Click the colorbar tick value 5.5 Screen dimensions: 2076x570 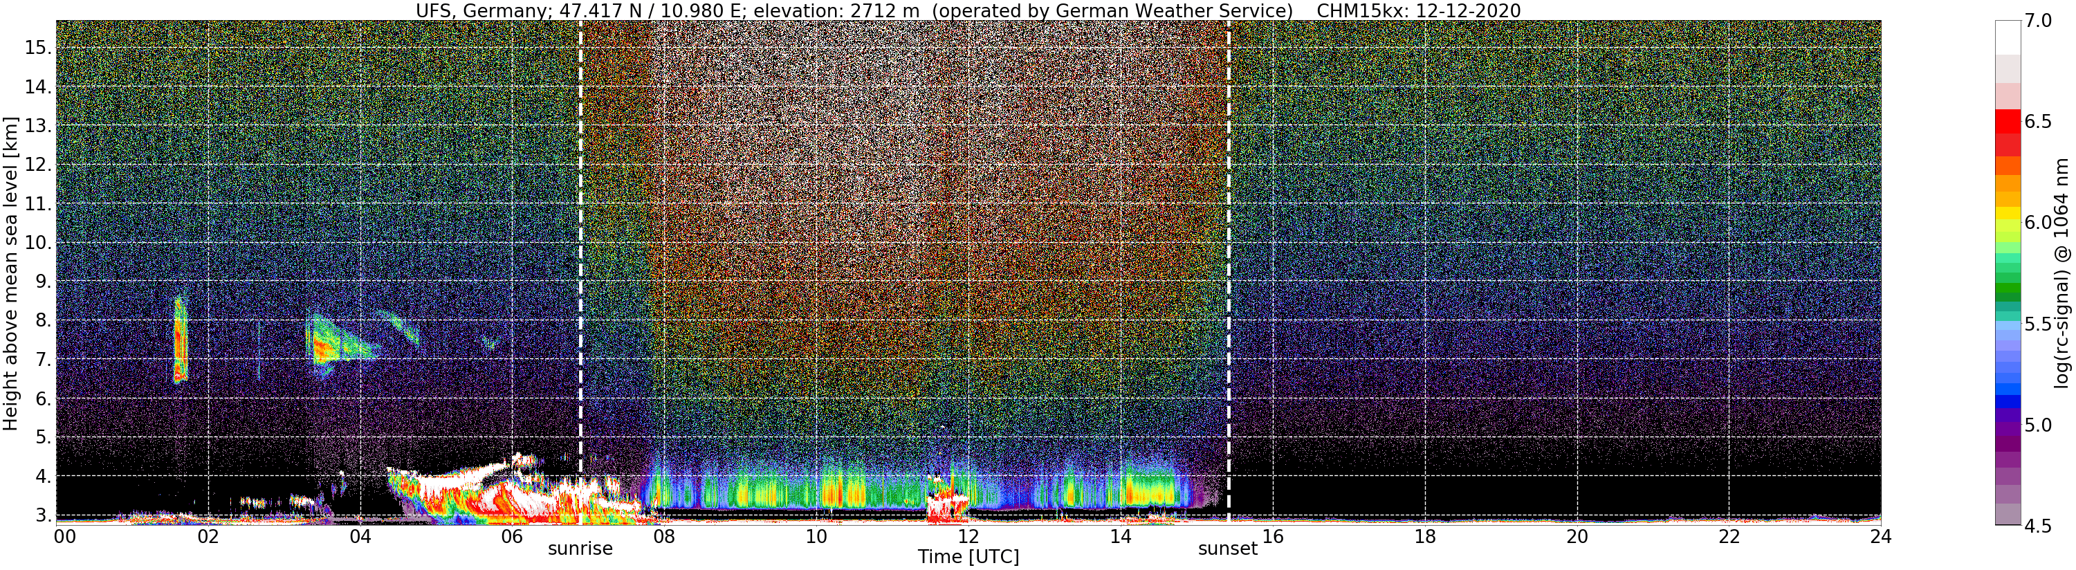point(2039,324)
